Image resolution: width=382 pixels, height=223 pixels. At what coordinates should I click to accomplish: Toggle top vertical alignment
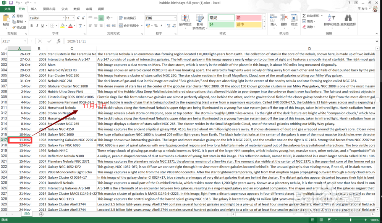point(91,18)
